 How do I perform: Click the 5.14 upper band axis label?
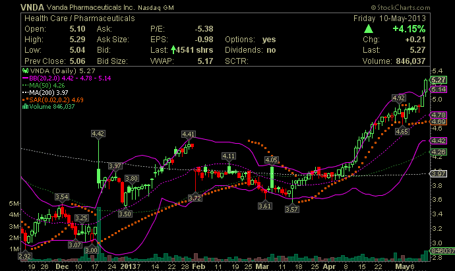click(x=439, y=88)
